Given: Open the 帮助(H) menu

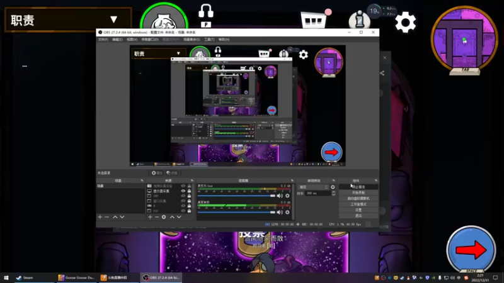Looking at the screenshot, I should [x=224, y=40].
